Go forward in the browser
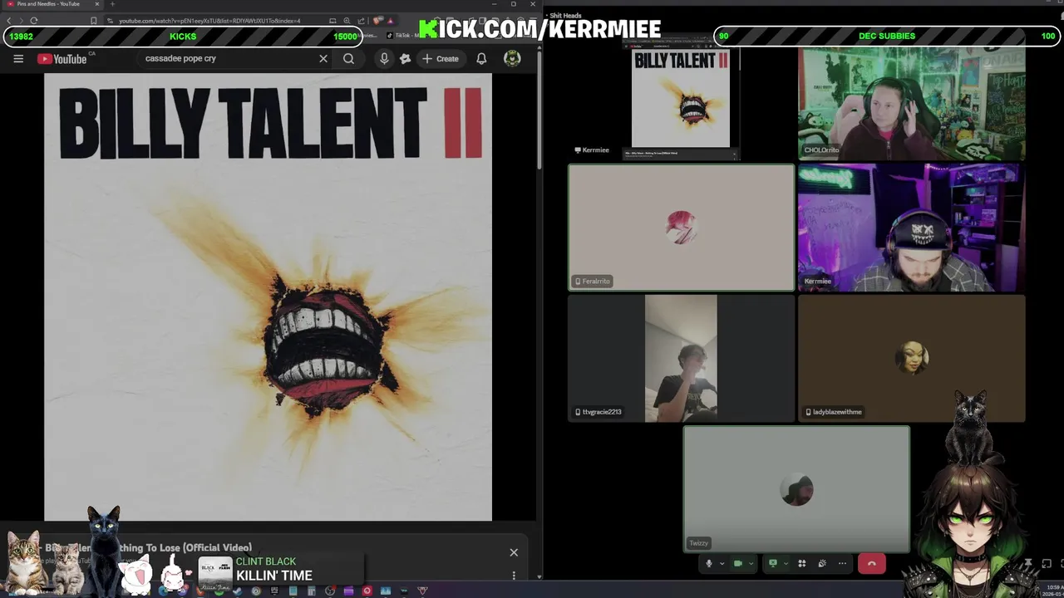The height and width of the screenshot is (598, 1064). pos(21,21)
